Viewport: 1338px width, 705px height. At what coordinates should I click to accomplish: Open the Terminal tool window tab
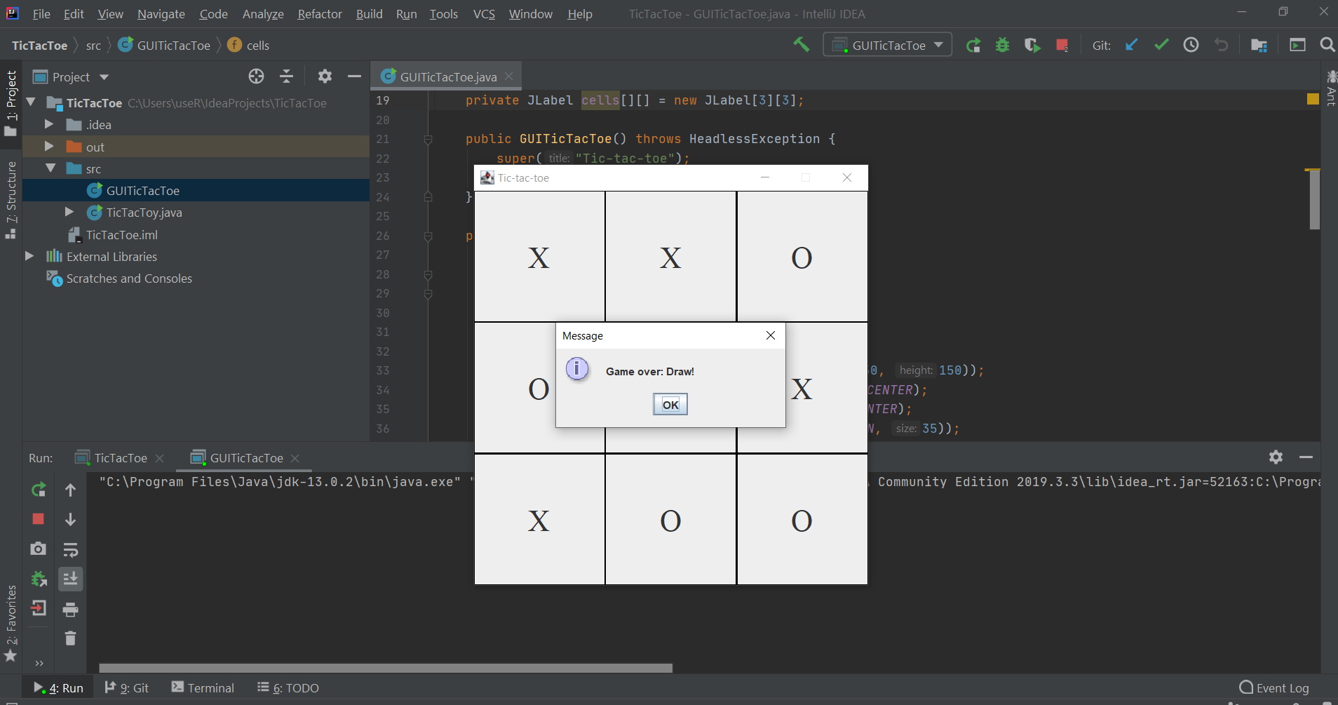point(203,687)
